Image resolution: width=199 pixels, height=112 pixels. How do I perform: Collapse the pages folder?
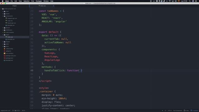pos(3,35)
